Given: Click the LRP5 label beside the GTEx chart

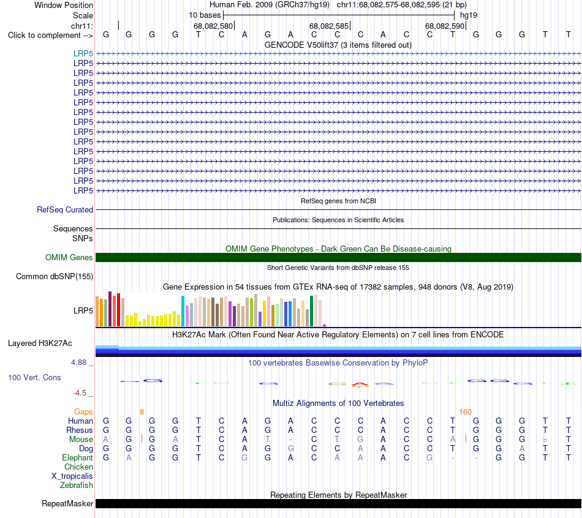Looking at the screenshot, I should pyautogui.click(x=83, y=310).
